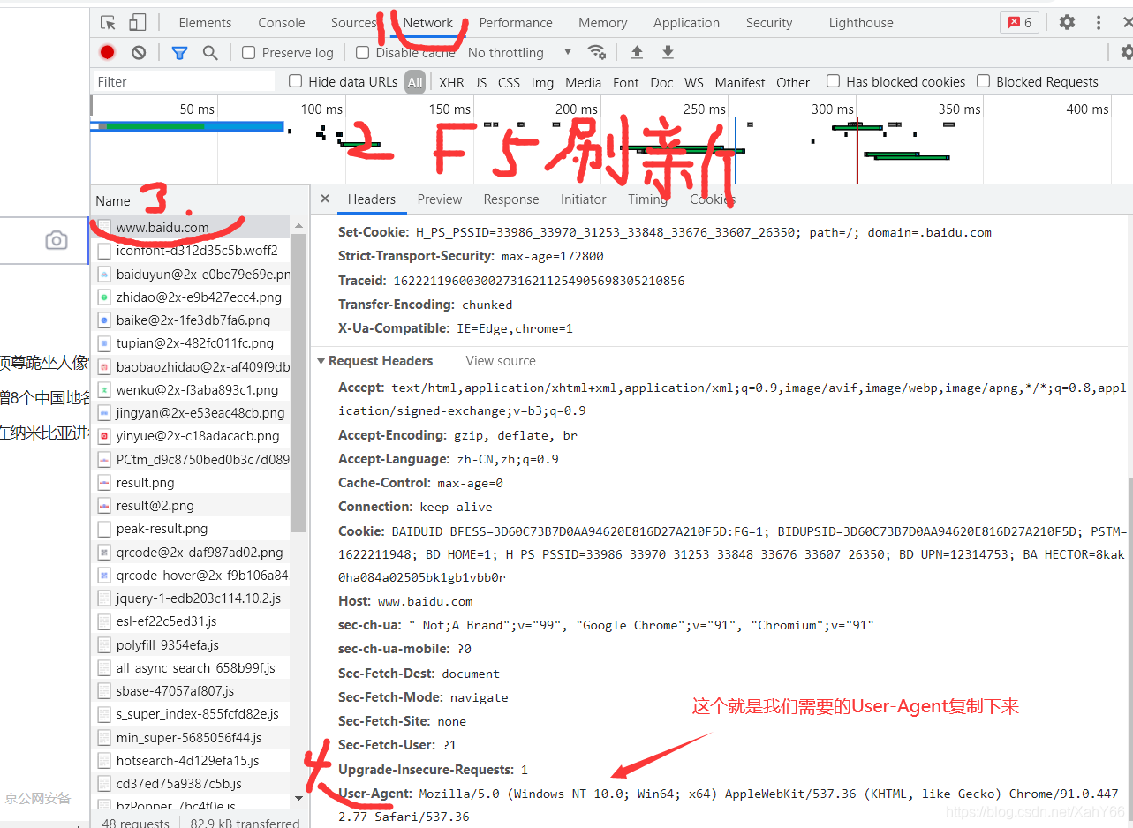Check the Blocked Requests box
Image resolution: width=1133 pixels, height=828 pixels.
[x=984, y=81]
